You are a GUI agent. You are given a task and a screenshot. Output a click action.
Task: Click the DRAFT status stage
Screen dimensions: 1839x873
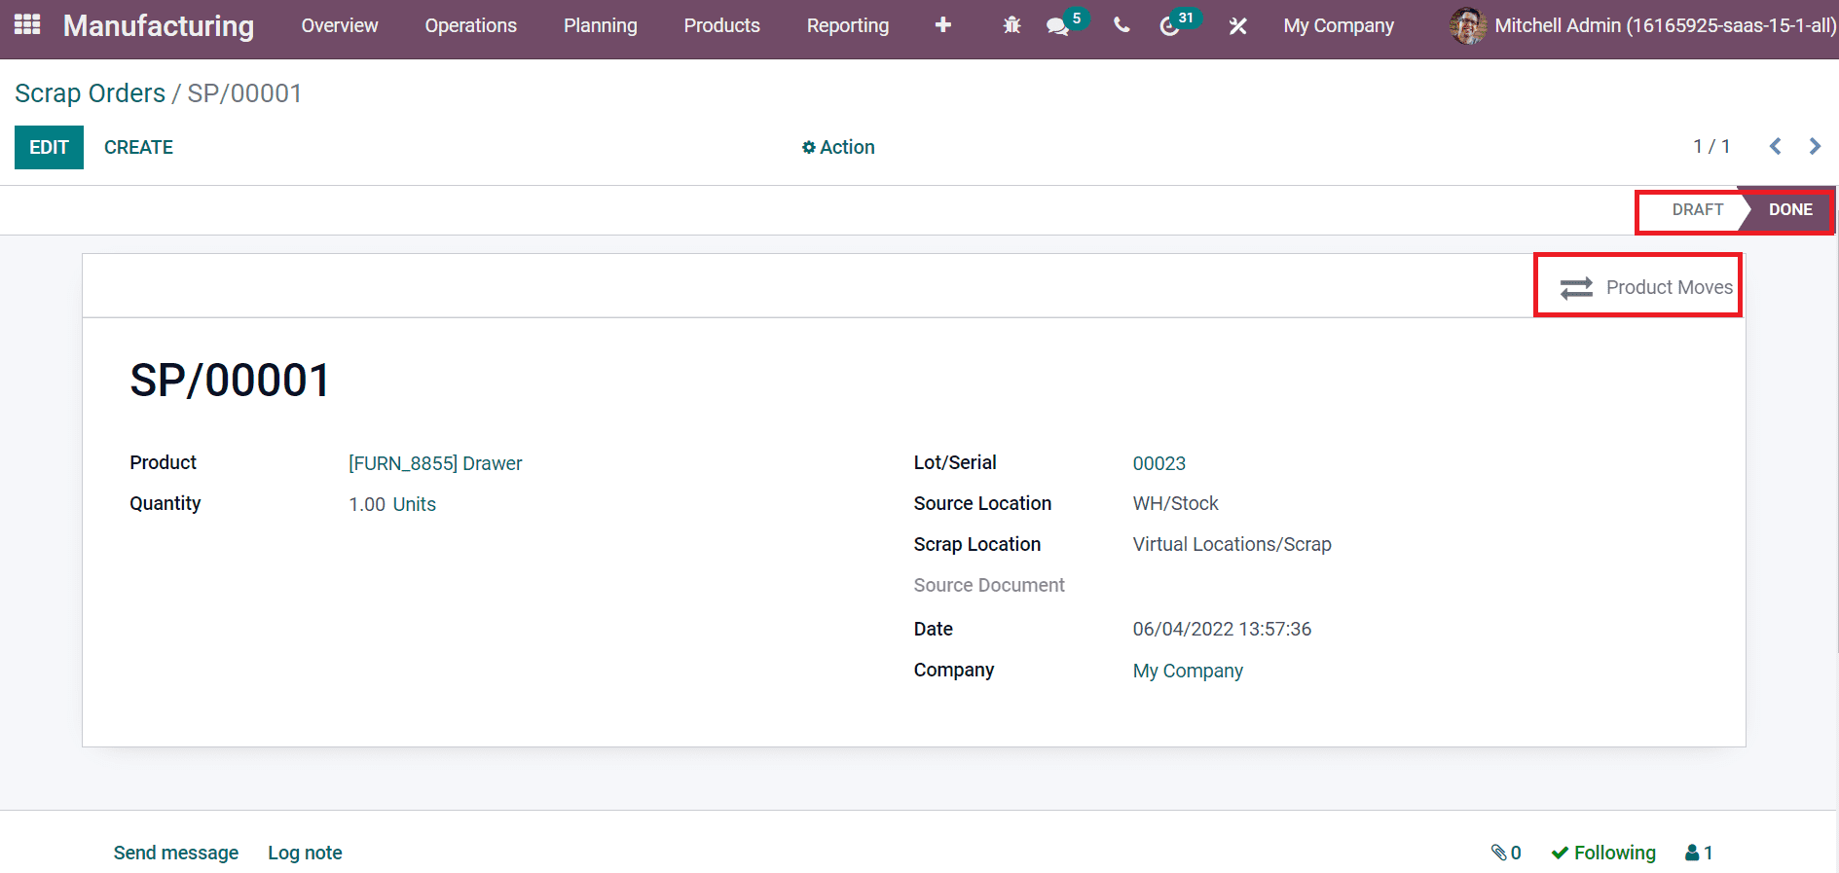(x=1698, y=209)
